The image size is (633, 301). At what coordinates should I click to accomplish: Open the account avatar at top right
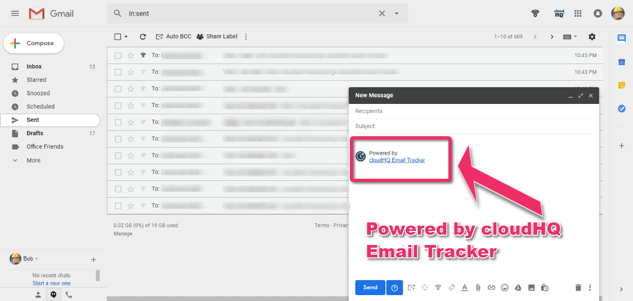(618, 13)
